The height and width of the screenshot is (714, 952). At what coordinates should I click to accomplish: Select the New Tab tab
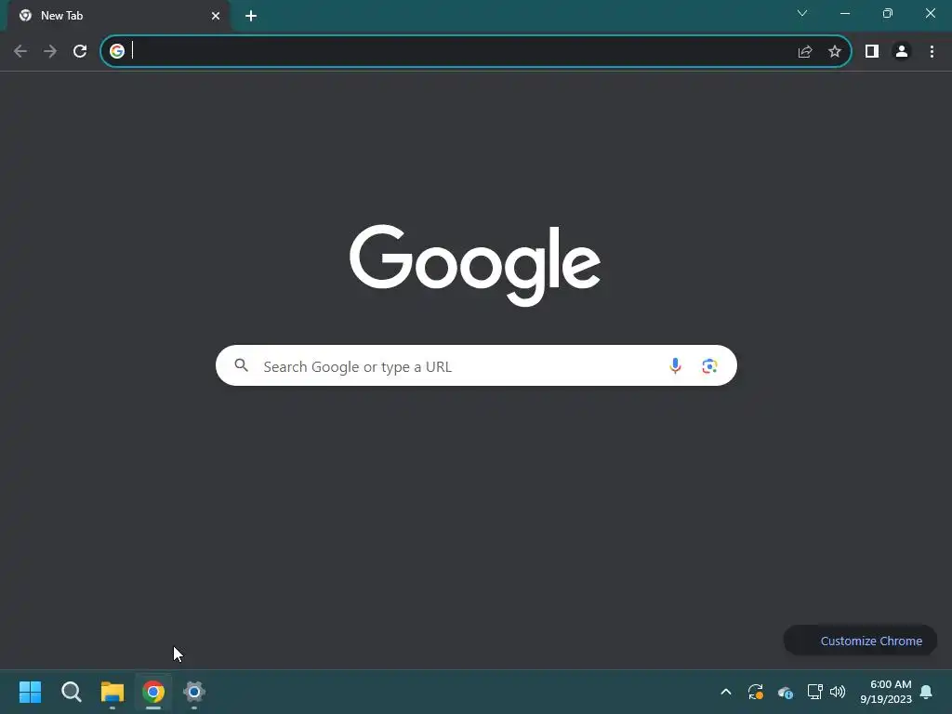118,16
